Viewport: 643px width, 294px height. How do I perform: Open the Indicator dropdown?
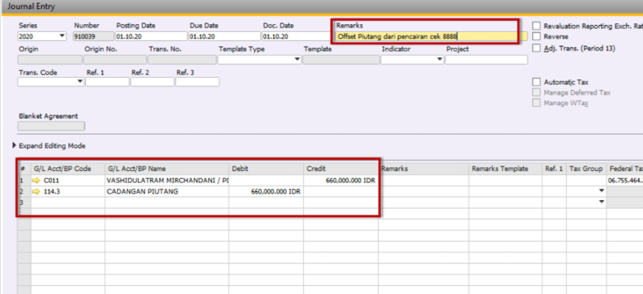point(440,60)
